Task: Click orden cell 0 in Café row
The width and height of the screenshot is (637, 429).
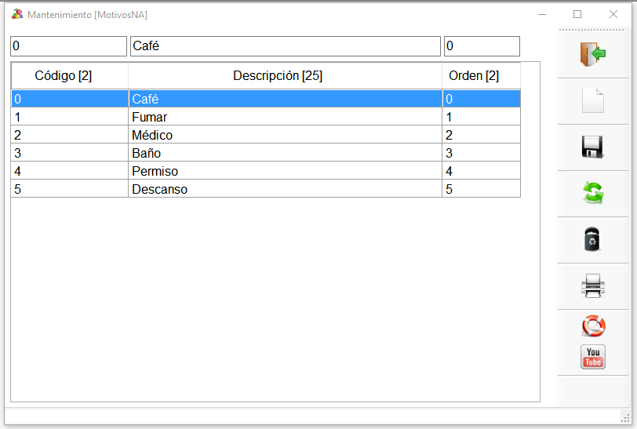Action: [x=482, y=99]
